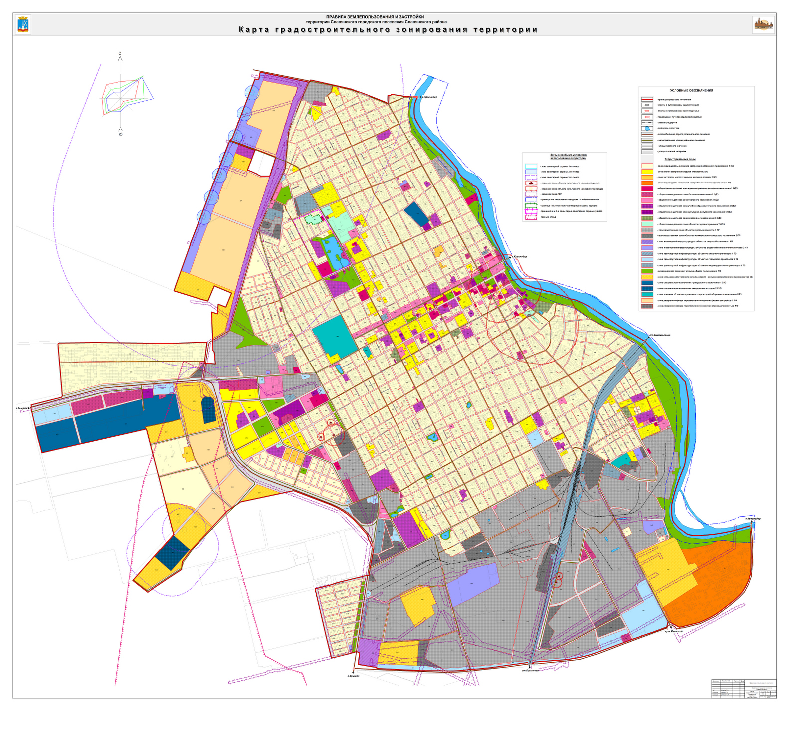
Task: Click the bright yellow 2 ЖЗ zone swatch
Action: pyautogui.click(x=647, y=172)
